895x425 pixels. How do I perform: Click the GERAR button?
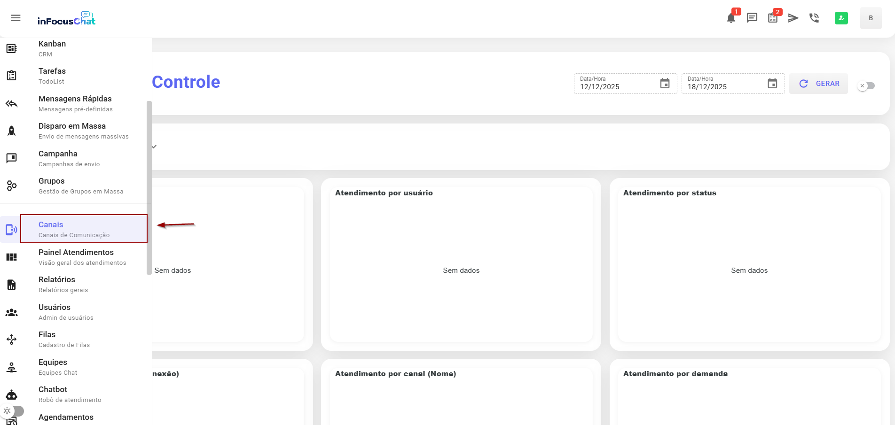(818, 84)
